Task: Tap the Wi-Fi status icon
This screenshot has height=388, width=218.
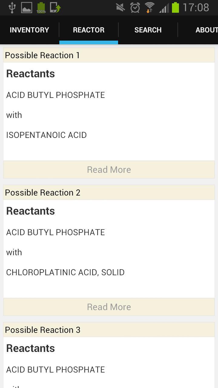Action: pos(150,8)
